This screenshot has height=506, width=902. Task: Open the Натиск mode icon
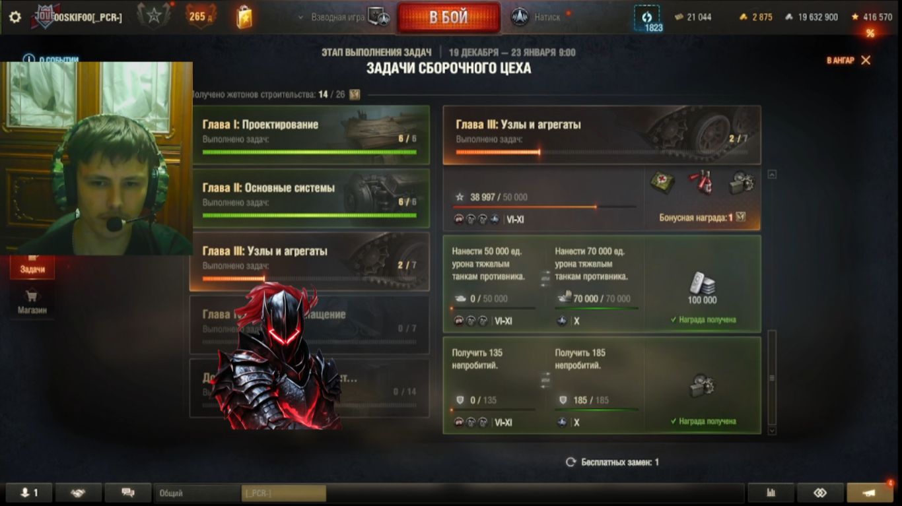520,17
